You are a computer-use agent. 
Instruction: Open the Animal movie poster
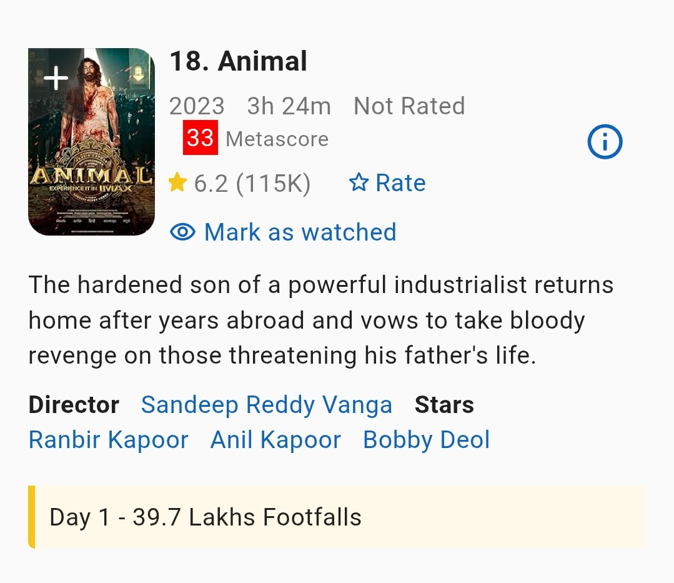tap(91, 156)
